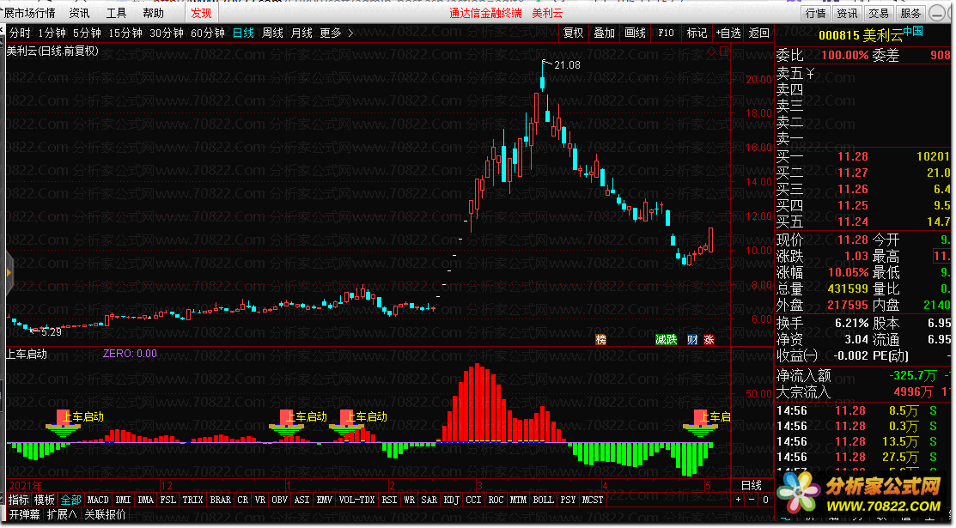
Task: Open the 资讯 menu in the menu bar
Action: click(79, 13)
